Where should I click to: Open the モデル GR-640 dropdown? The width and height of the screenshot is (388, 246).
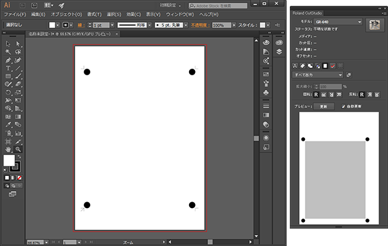click(338, 22)
